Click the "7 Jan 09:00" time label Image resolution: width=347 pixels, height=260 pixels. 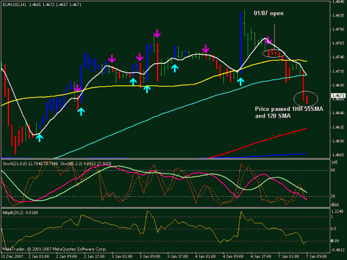tap(316, 257)
